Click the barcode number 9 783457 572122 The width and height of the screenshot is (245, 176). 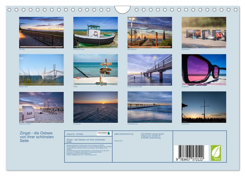(x=189, y=159)
